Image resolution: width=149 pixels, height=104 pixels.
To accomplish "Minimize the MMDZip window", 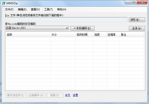I will click(x=128, y=2).
